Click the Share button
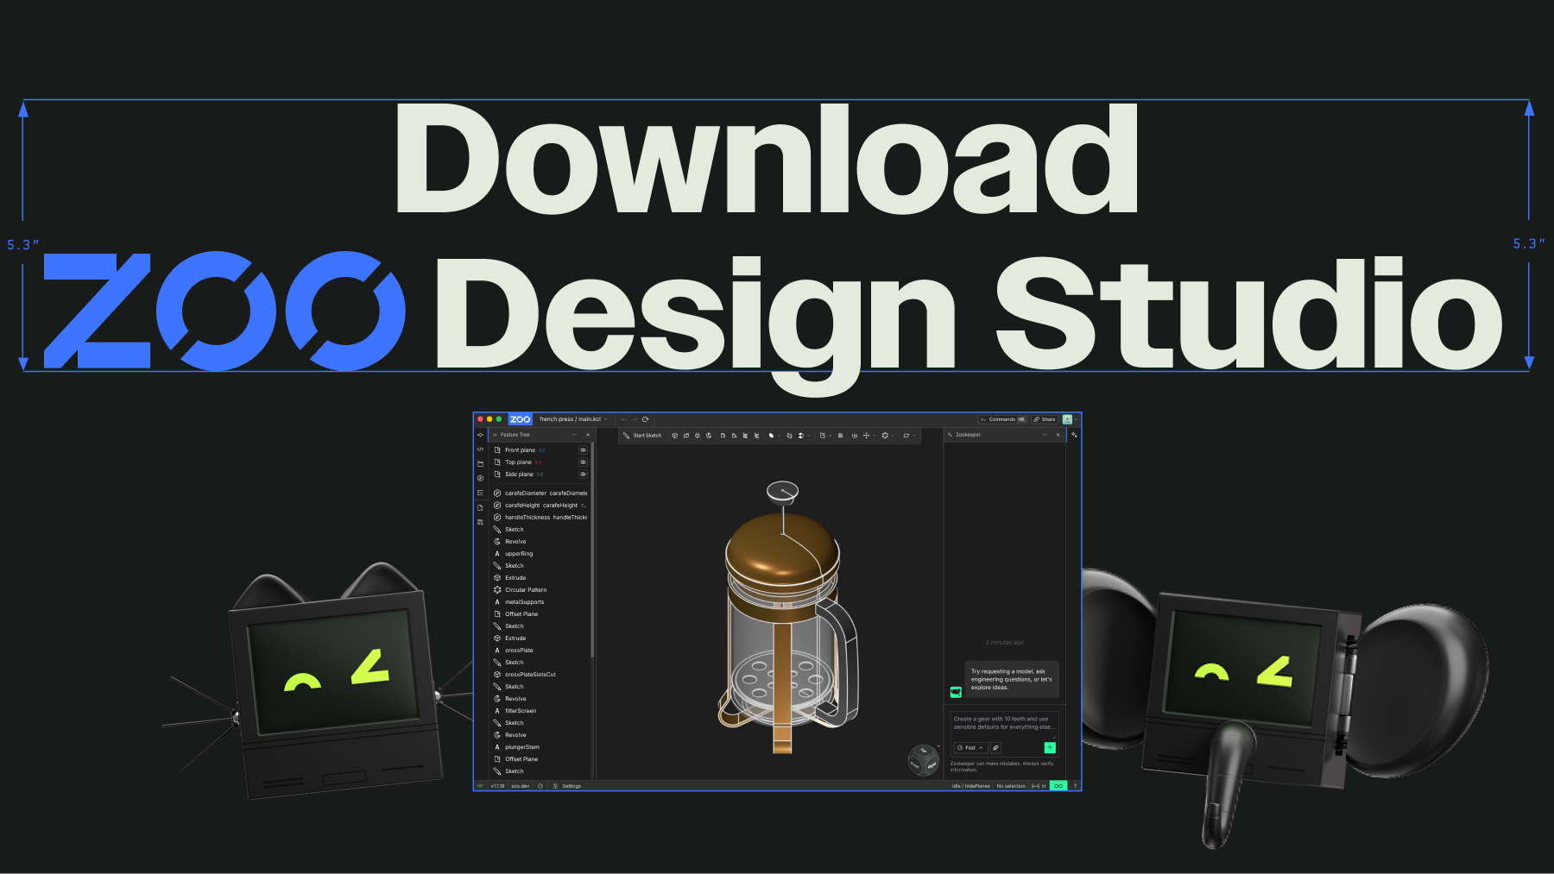This screenshot has height=874, width=1554. [1045, 419]
